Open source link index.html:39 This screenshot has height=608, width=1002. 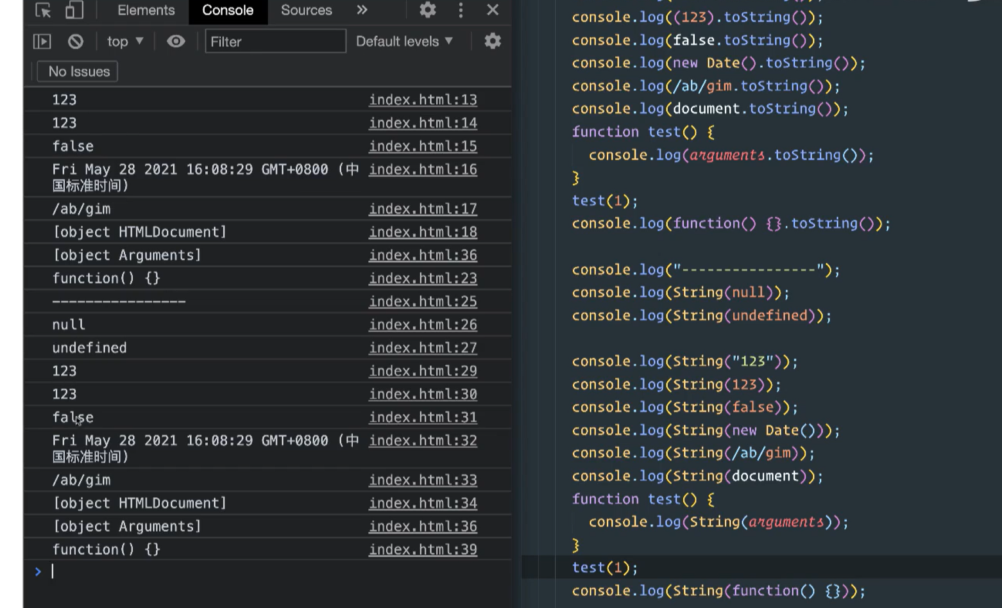(x=423, y=549)
